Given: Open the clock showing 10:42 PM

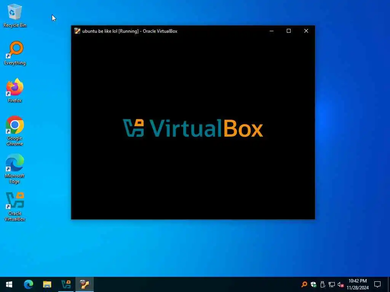Looking at the screenshot, I should pos(357,284).
